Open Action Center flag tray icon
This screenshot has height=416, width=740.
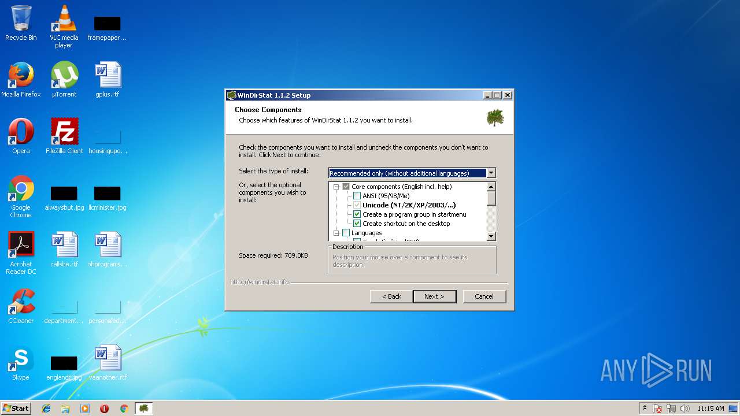(657, 408)
